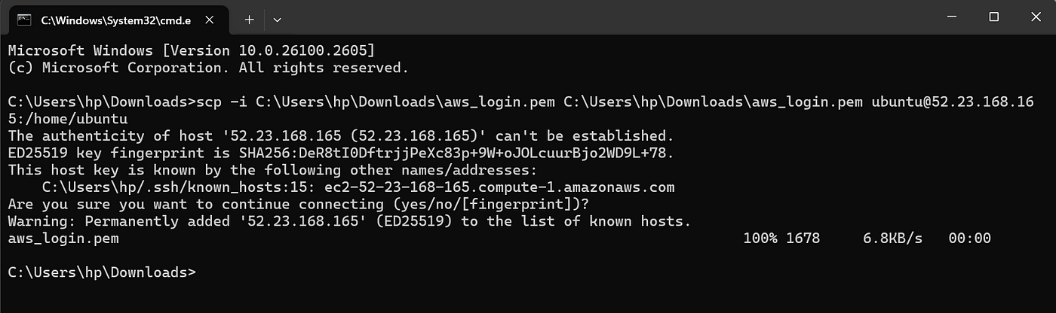This screenshot has width=1056, height=313.
Task: Maximize the terminal window
Action: click(x=993, y=17)
